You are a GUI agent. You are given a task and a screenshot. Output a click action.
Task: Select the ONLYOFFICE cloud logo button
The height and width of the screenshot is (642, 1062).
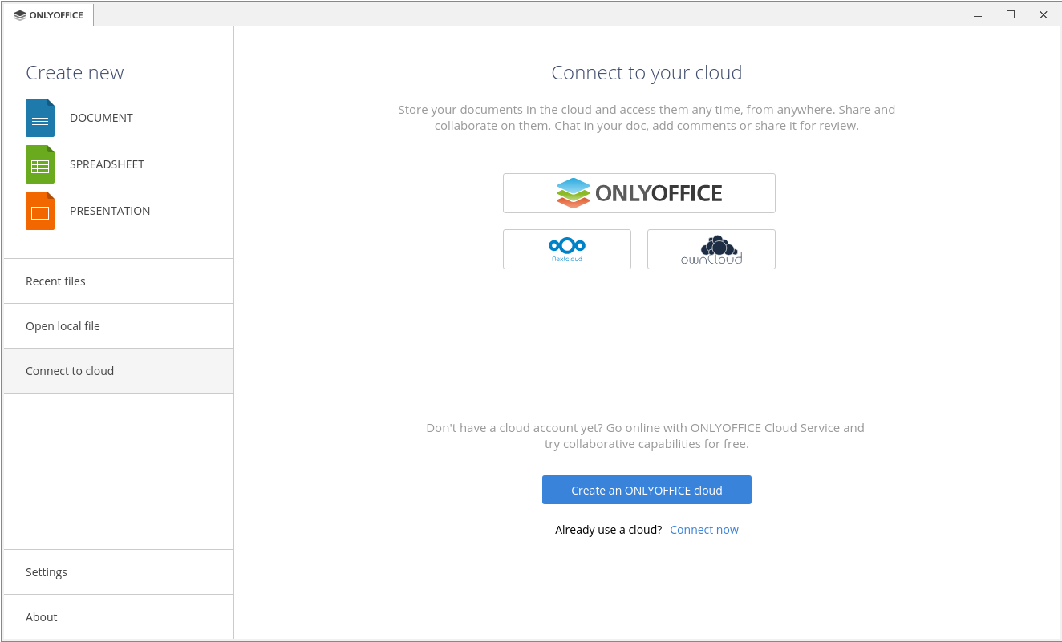click(638, 193)
